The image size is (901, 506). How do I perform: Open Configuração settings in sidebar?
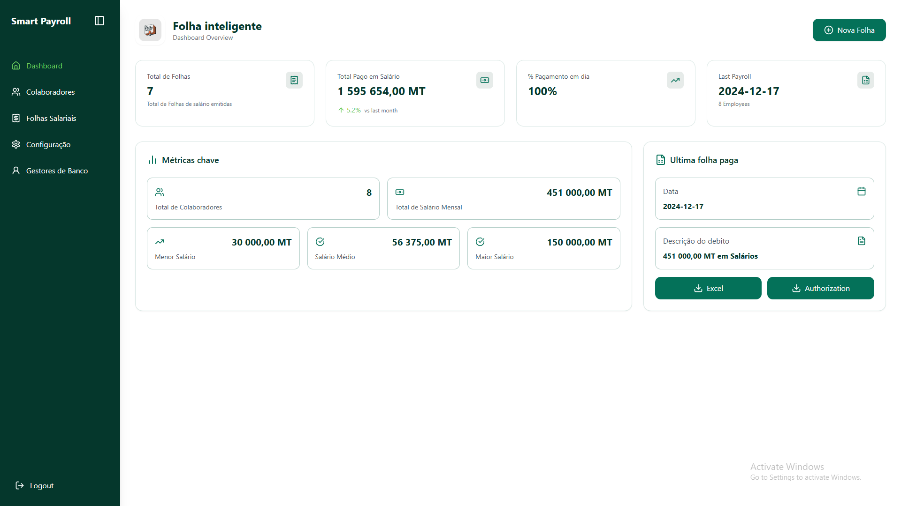tap(48, 144)
